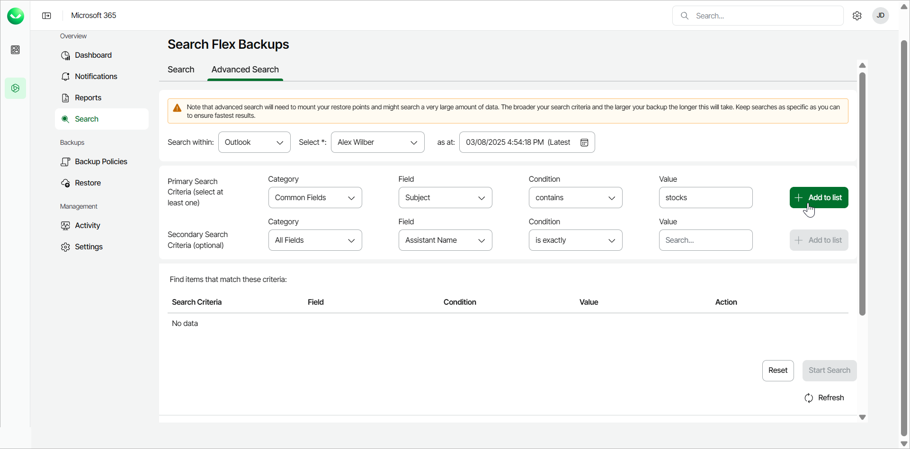
Task: Open the Dashboard page
Action: (93, 55)
